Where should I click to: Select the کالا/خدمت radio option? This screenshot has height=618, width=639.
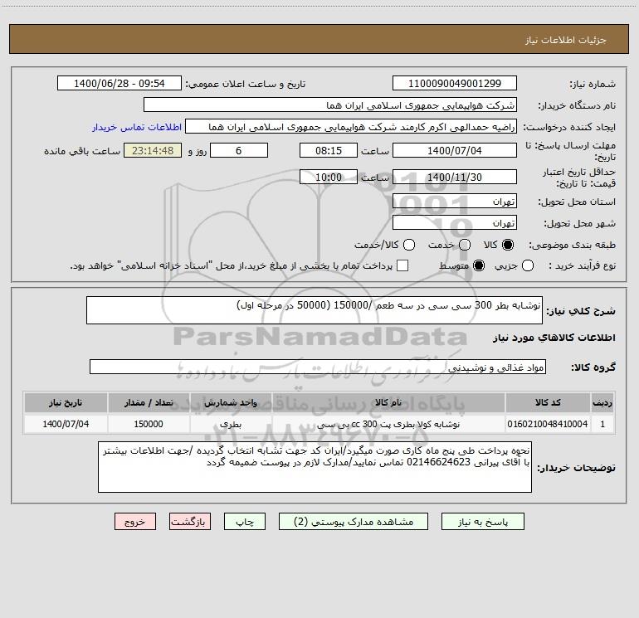tap(409, 245)
